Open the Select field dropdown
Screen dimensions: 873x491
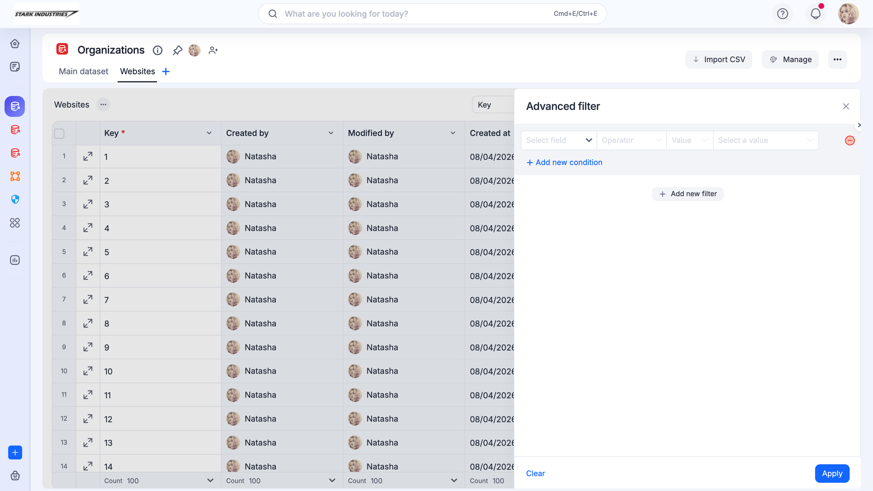click(558, 140)
